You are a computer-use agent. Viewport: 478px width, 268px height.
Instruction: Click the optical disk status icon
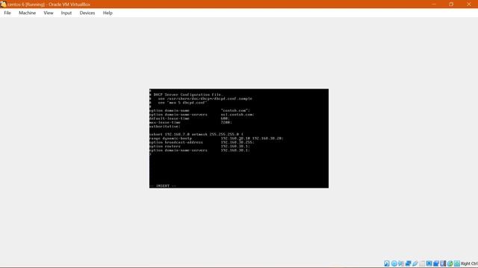pos(394,264)
